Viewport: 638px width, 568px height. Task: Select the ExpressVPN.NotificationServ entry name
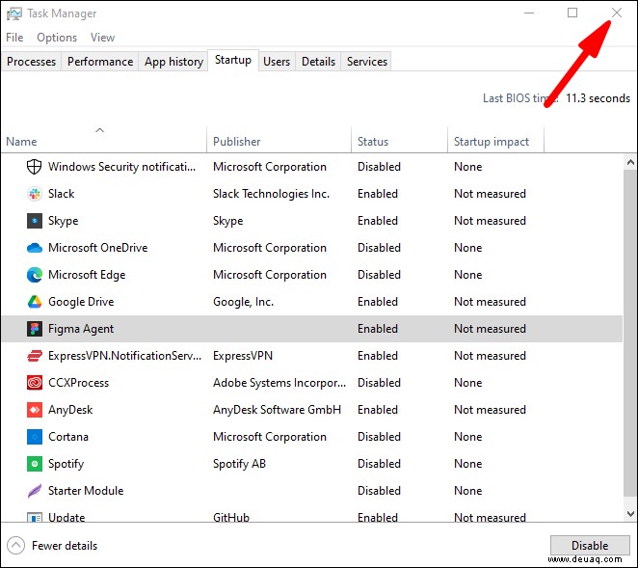tap(125, 356)
